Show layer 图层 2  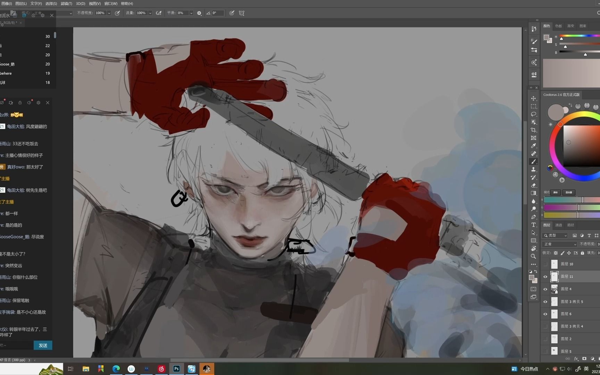[545, 339]
